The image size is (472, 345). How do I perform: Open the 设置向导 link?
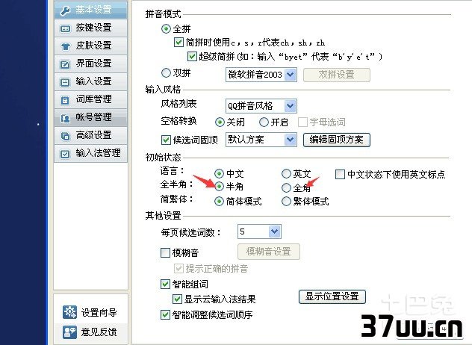(x=99, y=312)
